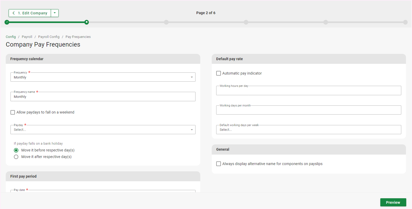Jump to the third progress step dot
412x209 pixels.
166,22
